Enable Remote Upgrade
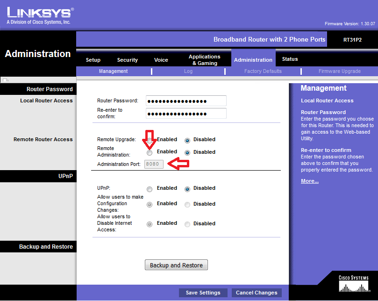 (150, 140)
